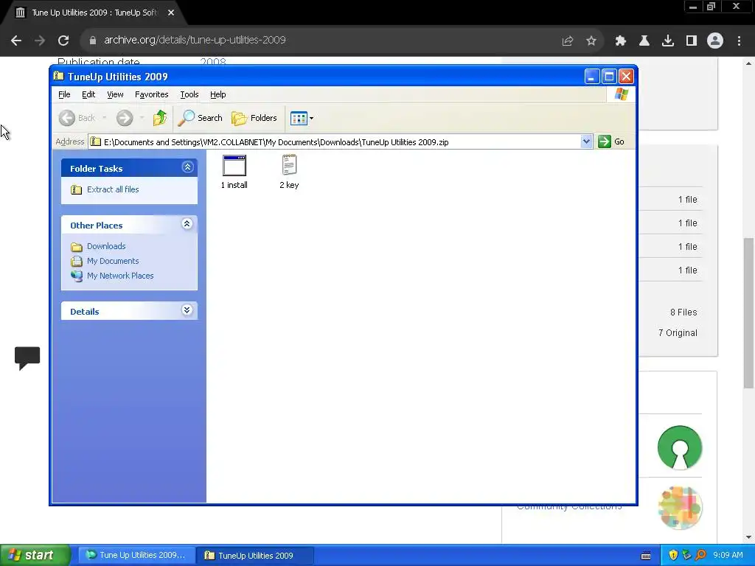This screenshot has width=755, height=566.
Task: Open the Back history dropdown arrow
Action: click(105, 118)
